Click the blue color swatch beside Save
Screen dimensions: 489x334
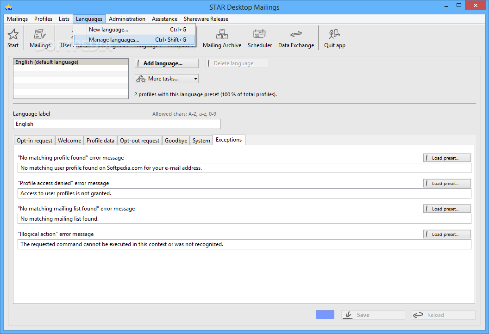325,315
